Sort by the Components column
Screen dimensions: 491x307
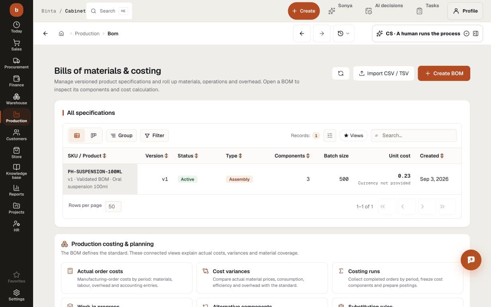292,156
